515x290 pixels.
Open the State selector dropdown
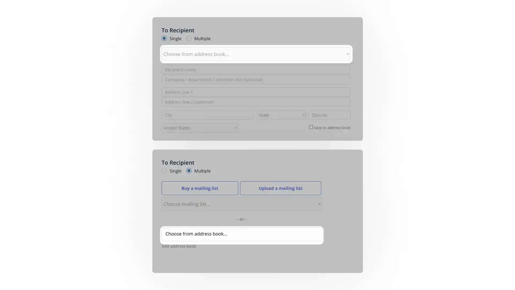(281, 115)
